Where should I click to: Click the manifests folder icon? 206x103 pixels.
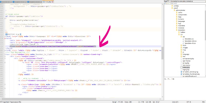177,26
